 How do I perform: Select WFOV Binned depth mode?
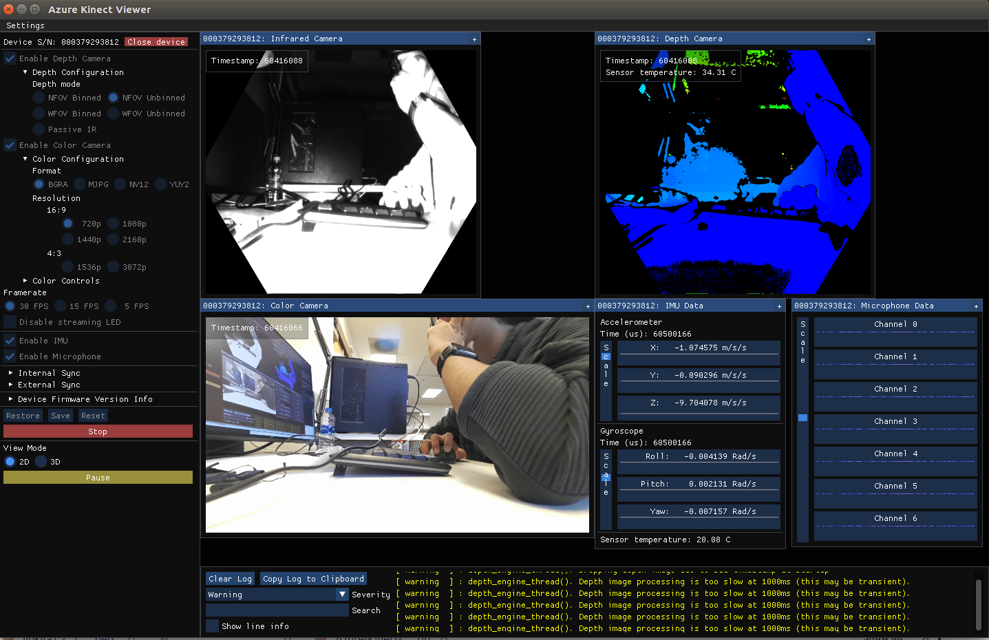pyautogui.click(x=39, y=114)
